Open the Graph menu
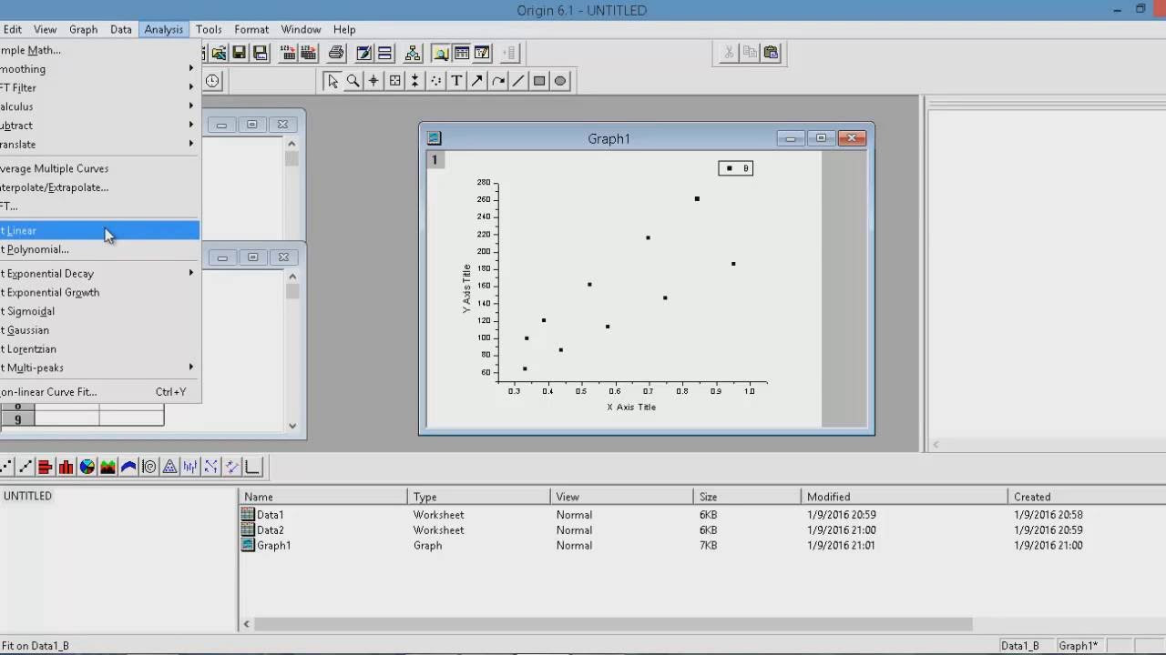Image resolution: width=1166 pixels, height=655 pixels. tap(83, 29)
